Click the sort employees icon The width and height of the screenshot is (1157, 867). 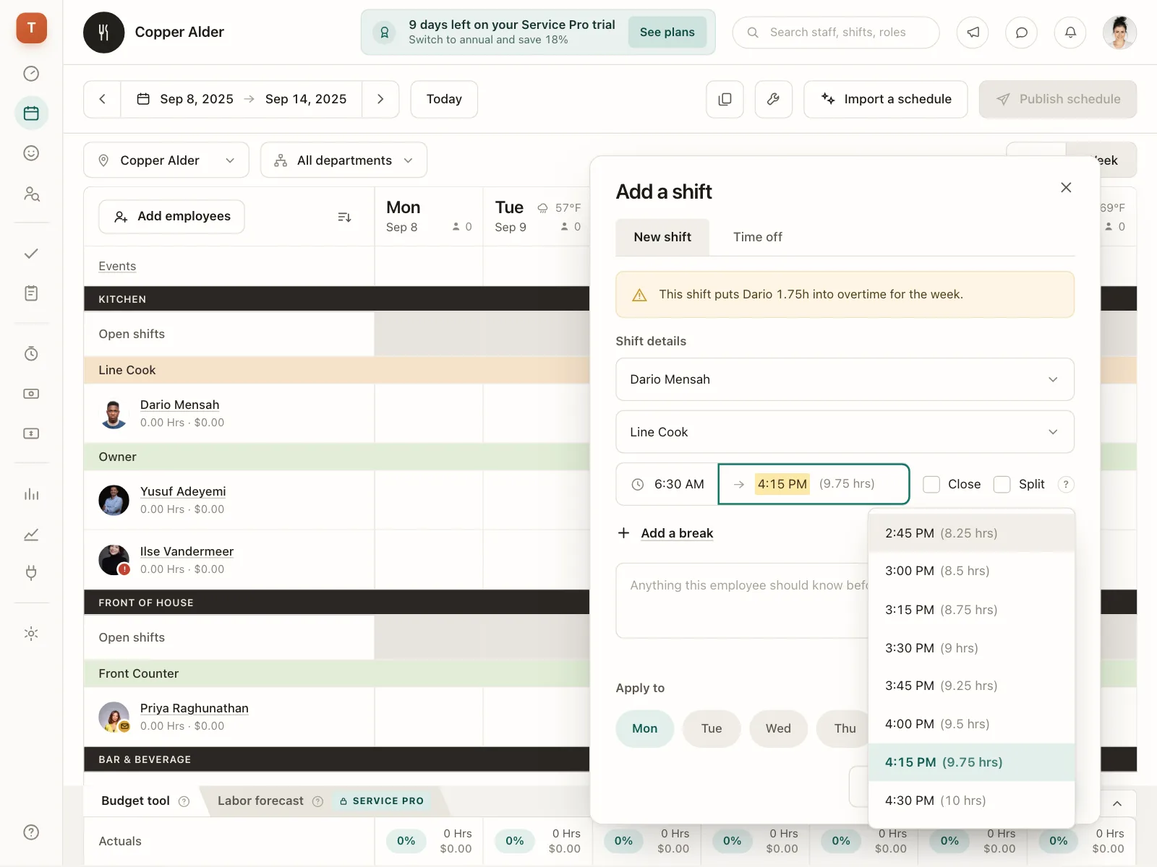tap(344, 217)
